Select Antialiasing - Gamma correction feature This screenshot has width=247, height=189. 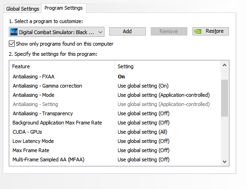click(x=47, y=86)
